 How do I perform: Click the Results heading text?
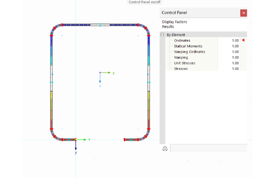tap(168, 27)
